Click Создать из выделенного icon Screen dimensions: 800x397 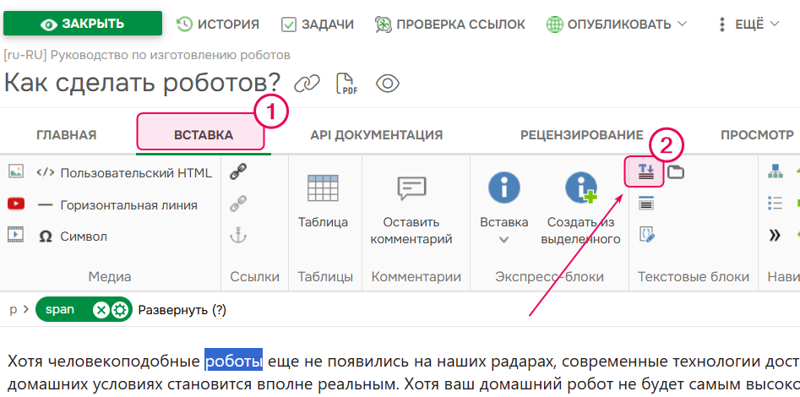coord(580,188)
